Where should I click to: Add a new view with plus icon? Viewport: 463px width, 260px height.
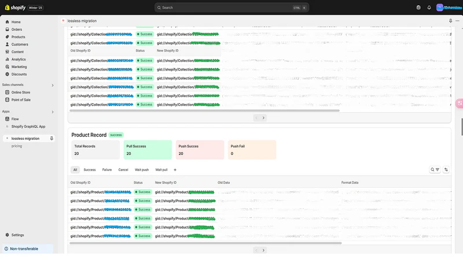pos(175,170)
